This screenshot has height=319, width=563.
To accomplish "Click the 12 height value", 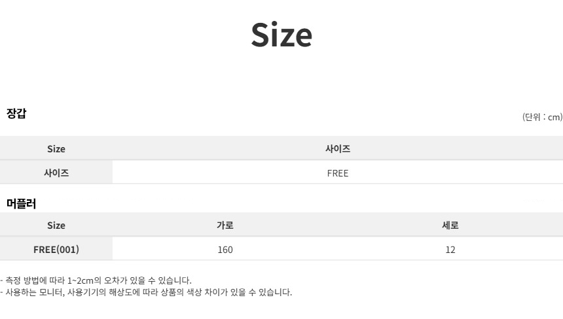I will click(450, 249).
